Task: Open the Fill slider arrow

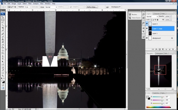Action: (171, 20)
